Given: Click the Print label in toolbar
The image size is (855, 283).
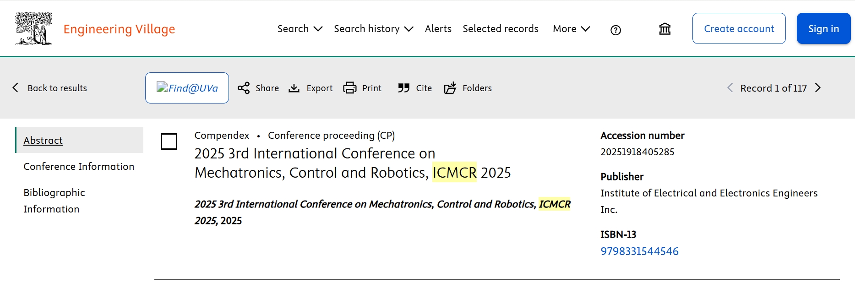Looking at the screenshot, I should [372, 88].
